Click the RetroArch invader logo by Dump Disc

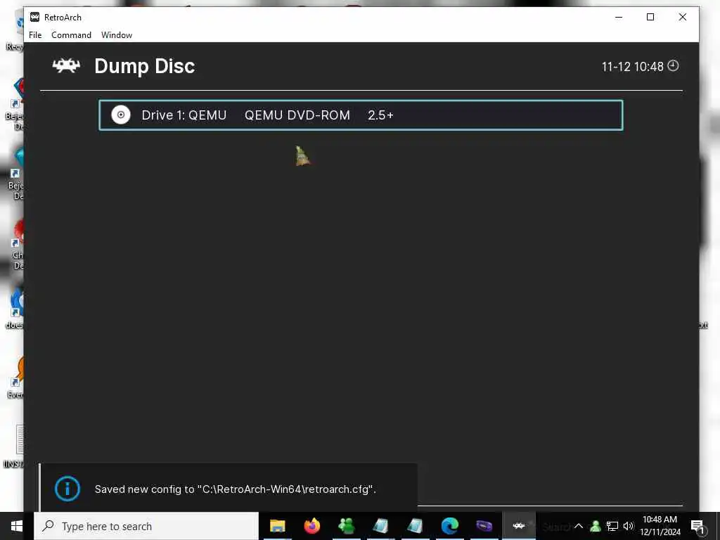click(66, 65)
